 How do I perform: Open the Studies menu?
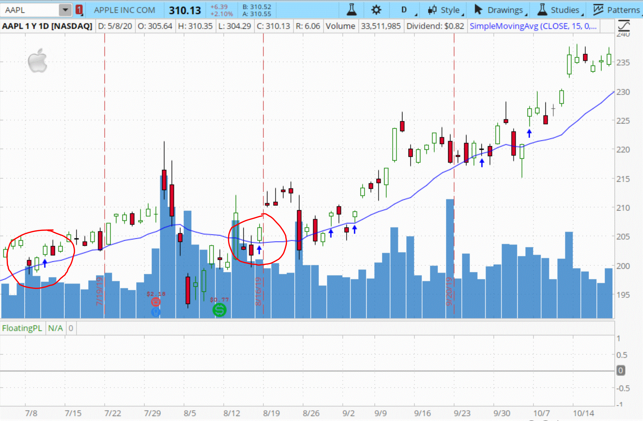pos(560,10)
